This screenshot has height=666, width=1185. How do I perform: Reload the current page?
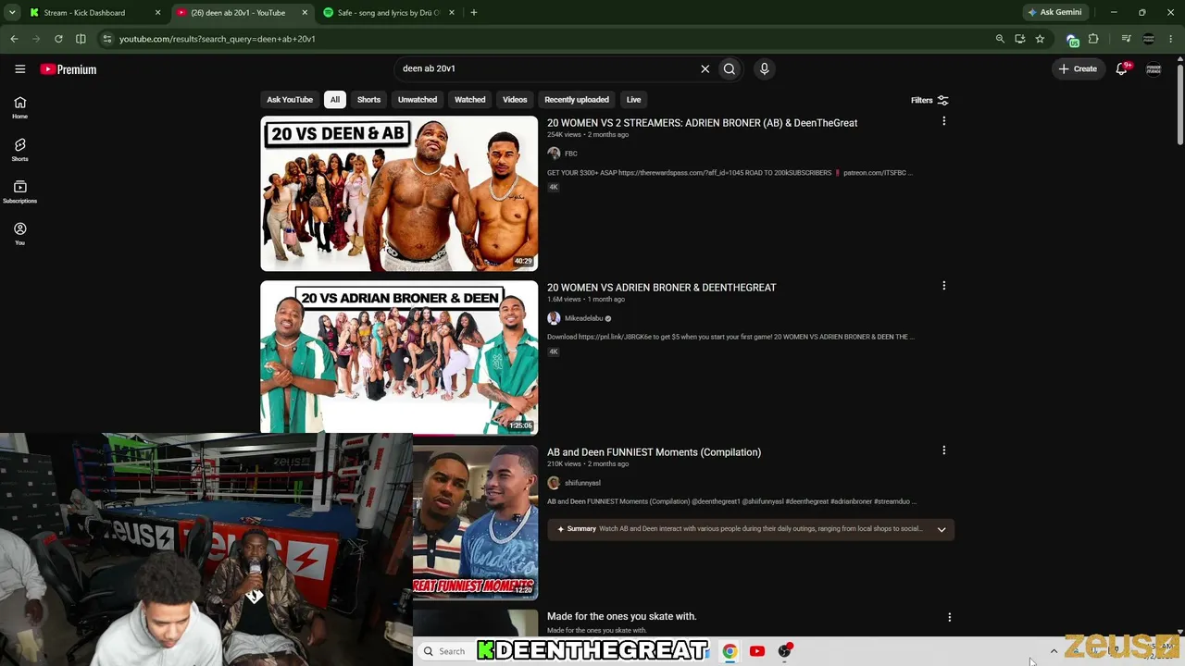(x=58, y=39)
